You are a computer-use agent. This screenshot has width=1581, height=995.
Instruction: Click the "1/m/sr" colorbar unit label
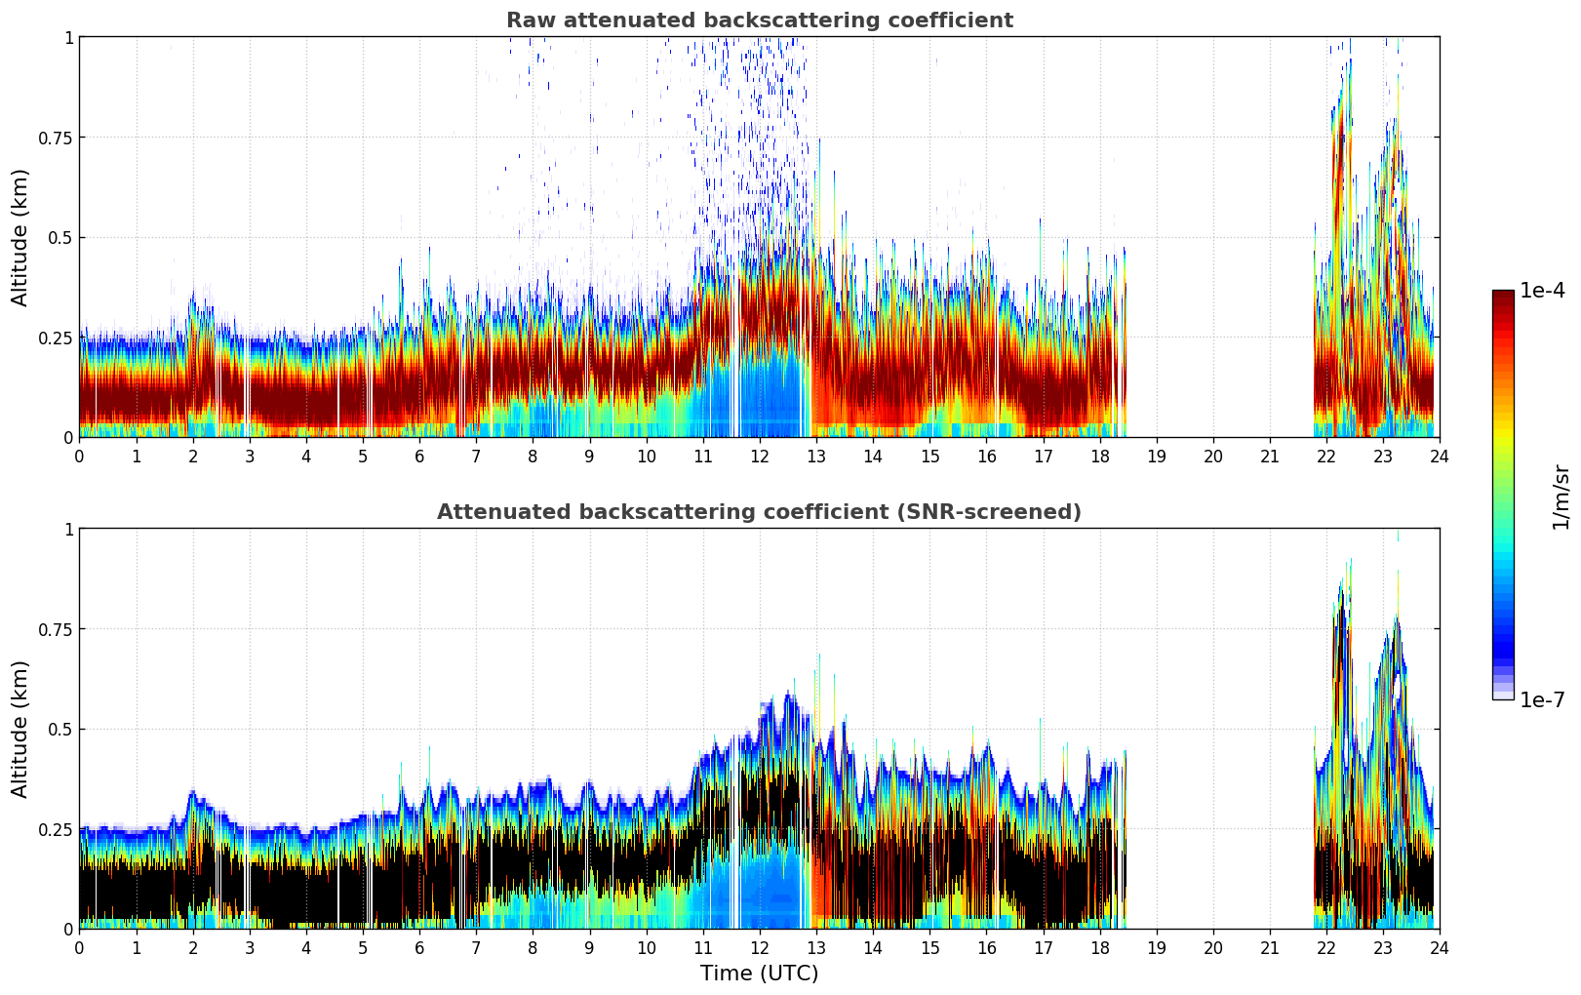coord(1561,497)
